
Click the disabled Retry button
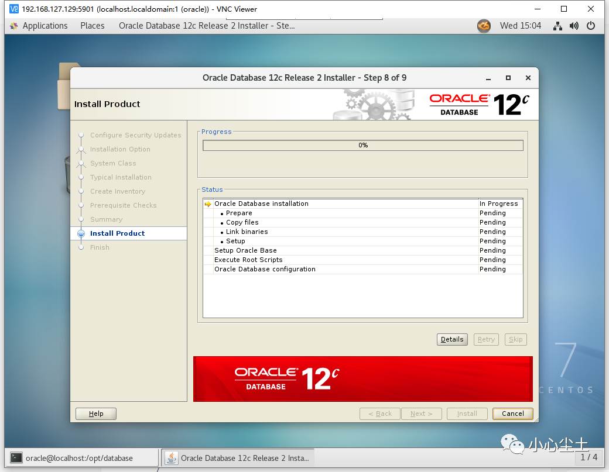[x=486, y=339]
